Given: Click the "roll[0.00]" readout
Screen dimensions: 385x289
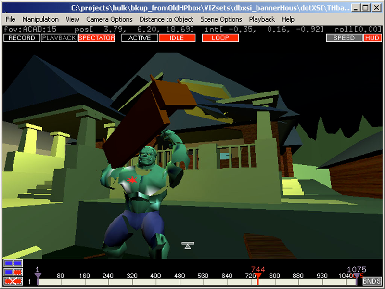Looking at the screenshot, I should click(358, 29).
